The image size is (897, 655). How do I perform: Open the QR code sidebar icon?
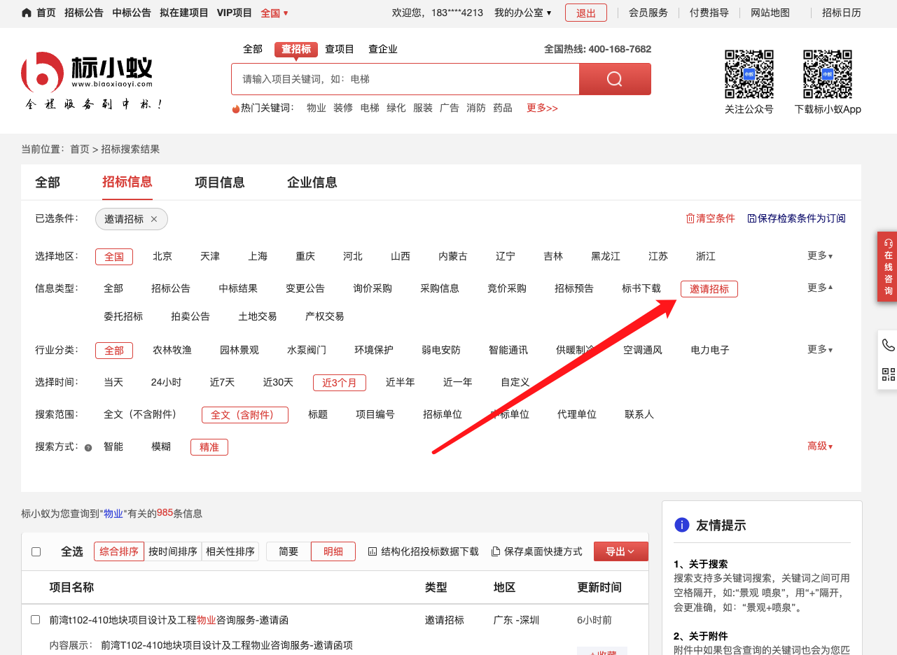point(888,374)
